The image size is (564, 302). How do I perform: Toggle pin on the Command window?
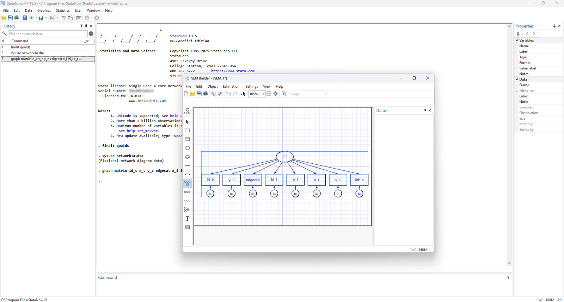[x=508, y=277]
